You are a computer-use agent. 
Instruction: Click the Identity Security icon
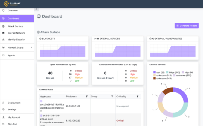click(3, 40)
